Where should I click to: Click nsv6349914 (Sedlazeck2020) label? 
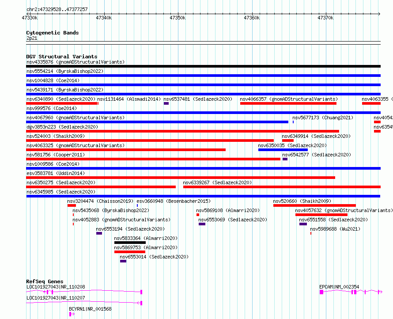(316, 136)
